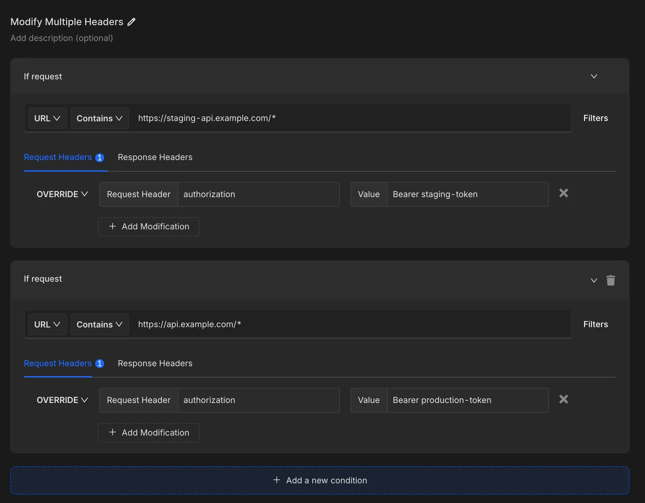The image size is (645, 503).
Task: Open URL dropdown in second condition
Action: click(47, 325)
